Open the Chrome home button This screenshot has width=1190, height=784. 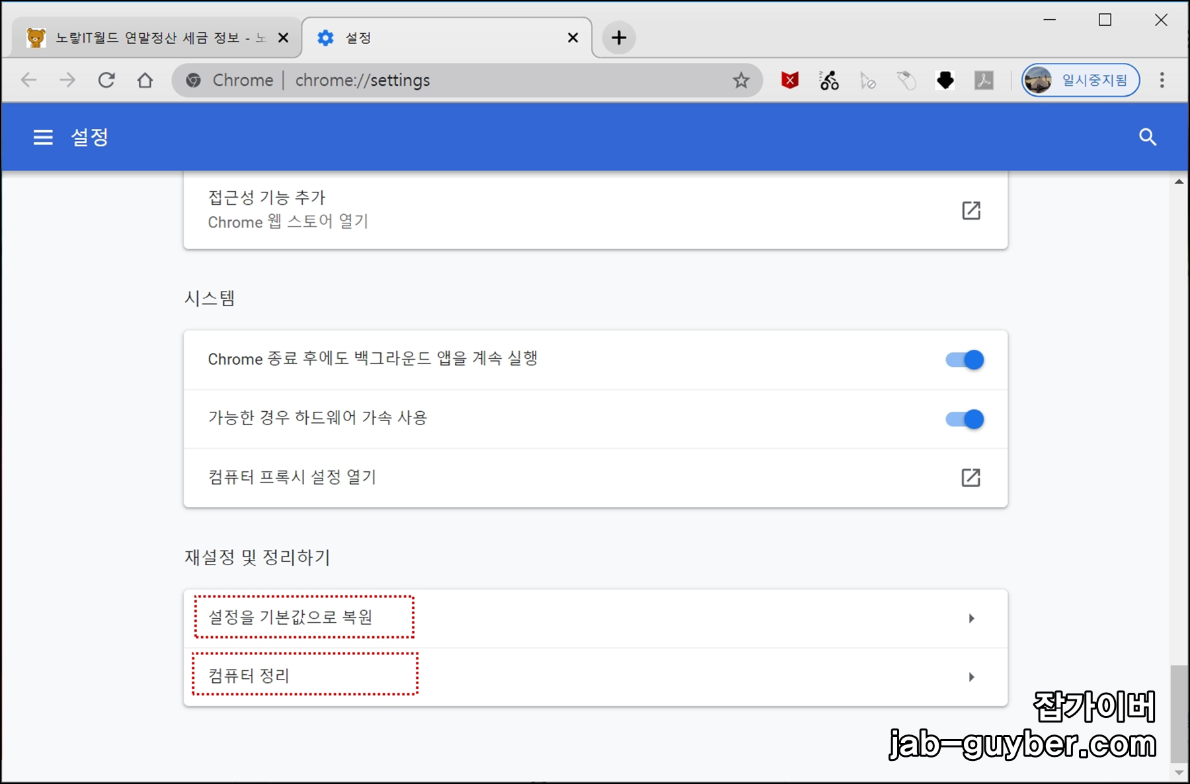(x=145, y=80)
